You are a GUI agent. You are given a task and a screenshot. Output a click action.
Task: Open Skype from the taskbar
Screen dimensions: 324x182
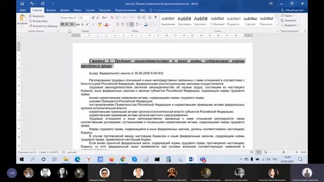pyautogui.click(x=135, y=159)
